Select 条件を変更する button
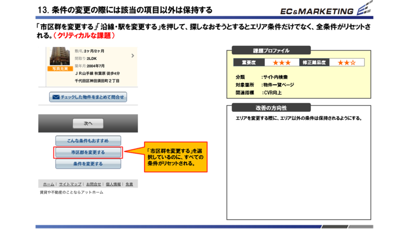This screenshot has width=407, height=229. point(88,164)
